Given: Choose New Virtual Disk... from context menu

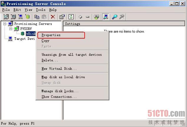Looking at the screenshot, I should coord(72,69).
